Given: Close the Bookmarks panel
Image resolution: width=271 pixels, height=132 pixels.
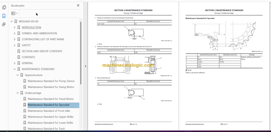Looking at the screenshot, I should 78,6.
